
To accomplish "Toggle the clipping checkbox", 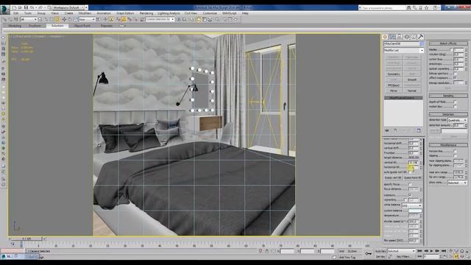I will point(455,155).
